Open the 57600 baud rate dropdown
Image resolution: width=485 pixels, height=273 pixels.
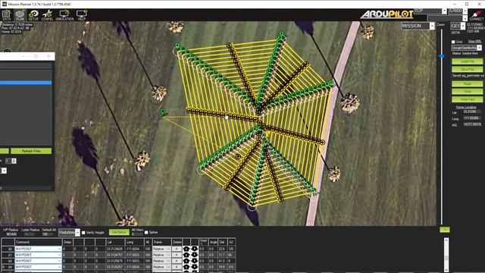(458, 11)
